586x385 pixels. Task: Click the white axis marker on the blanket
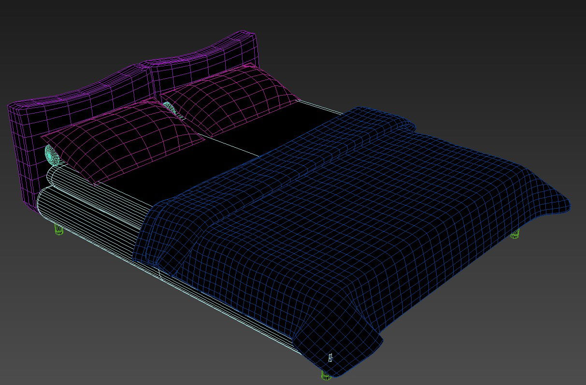click(331, 357)
